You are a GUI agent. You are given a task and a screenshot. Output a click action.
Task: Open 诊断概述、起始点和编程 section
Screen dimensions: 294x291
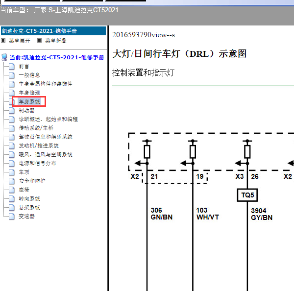coord(48,119)
